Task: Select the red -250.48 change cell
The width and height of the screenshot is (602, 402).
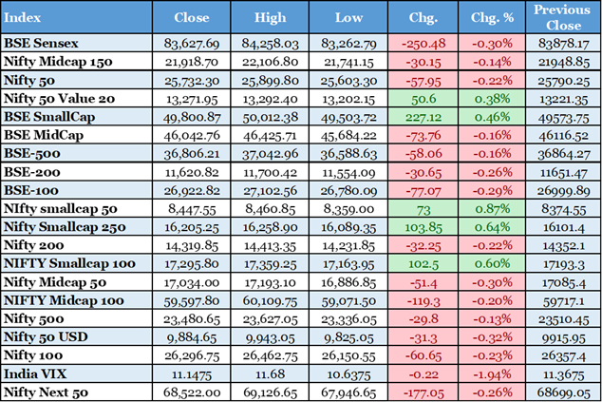Action: click(423, 44)
